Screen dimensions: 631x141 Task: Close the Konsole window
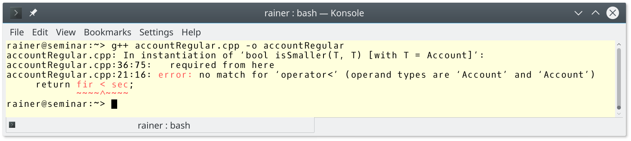point(613,13)
